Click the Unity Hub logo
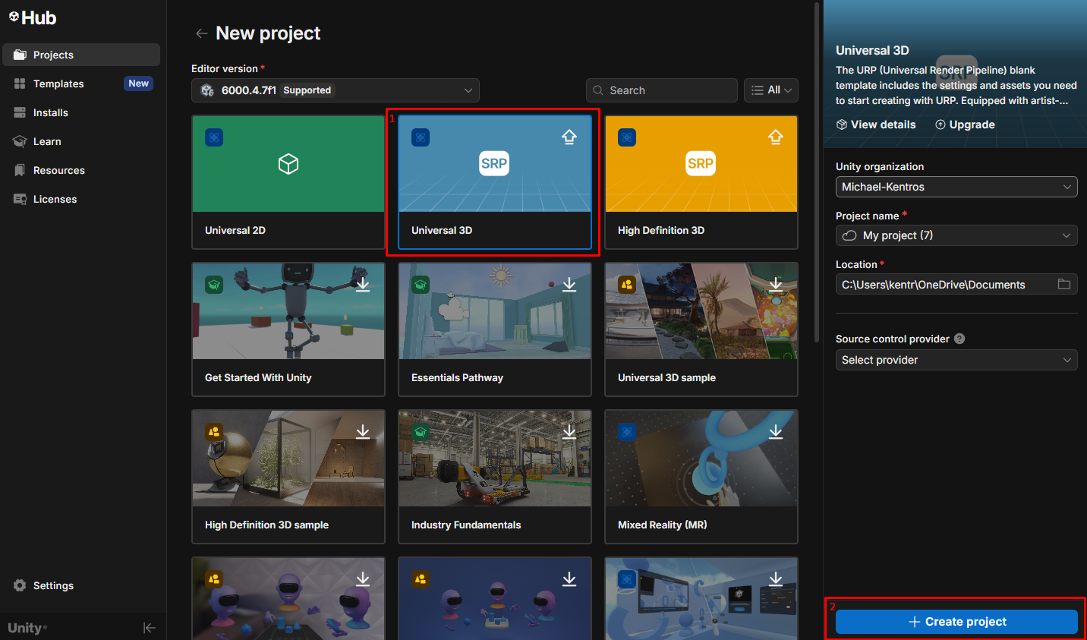This screenshot has width=1087, height=640. point(33,17)
